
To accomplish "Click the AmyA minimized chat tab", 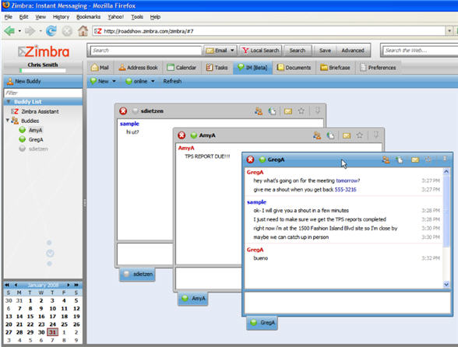I will [x=193, y=298].
